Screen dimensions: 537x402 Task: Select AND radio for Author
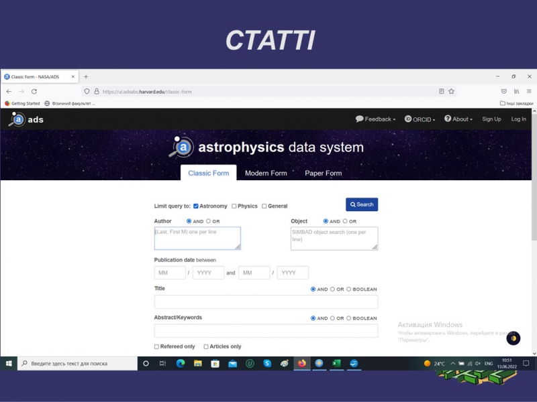(189, 221)
